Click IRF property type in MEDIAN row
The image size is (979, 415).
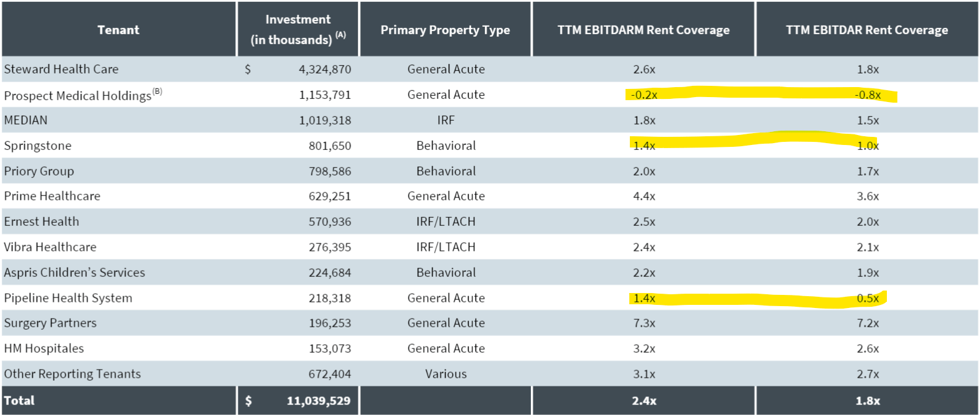(446, 120)
